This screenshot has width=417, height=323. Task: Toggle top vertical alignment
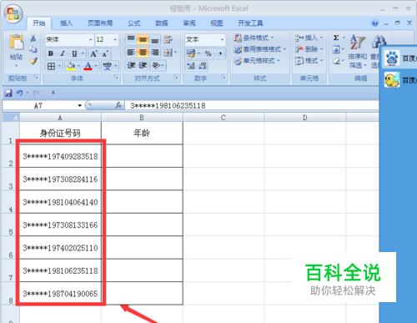coord(131,39)
